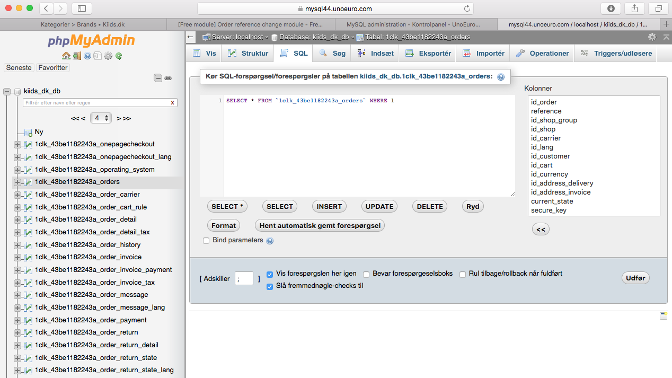Click the small console icon at bottom right
Screen dimensions: 672x378
tap(663, 315)
